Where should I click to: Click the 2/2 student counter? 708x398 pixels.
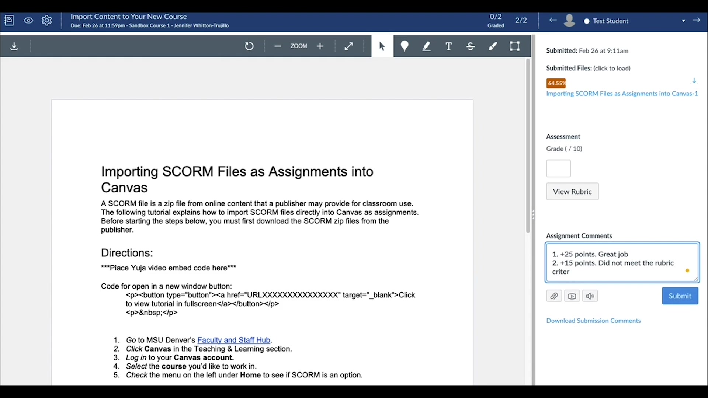[521, 20]
